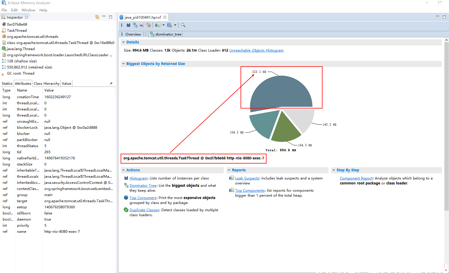Screen dimensions: 449x273
Task: Close the Inspector view tab
Action: pyautogui.click(x=27, y=17)
